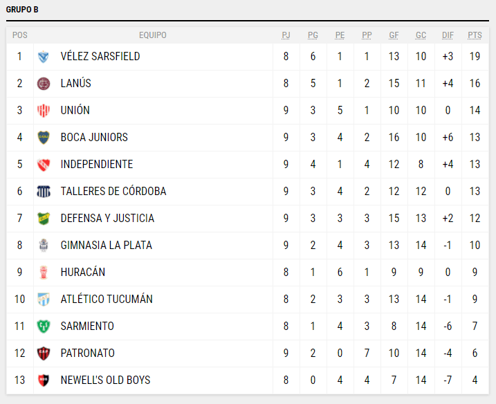Click the Vélez Sarsfield team crest
496x404 pixels.
click(44, 57)
